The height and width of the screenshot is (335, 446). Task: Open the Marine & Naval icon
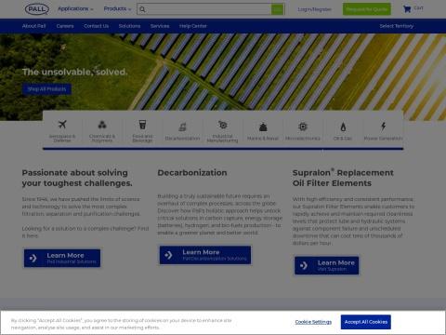tap(263, 127)
